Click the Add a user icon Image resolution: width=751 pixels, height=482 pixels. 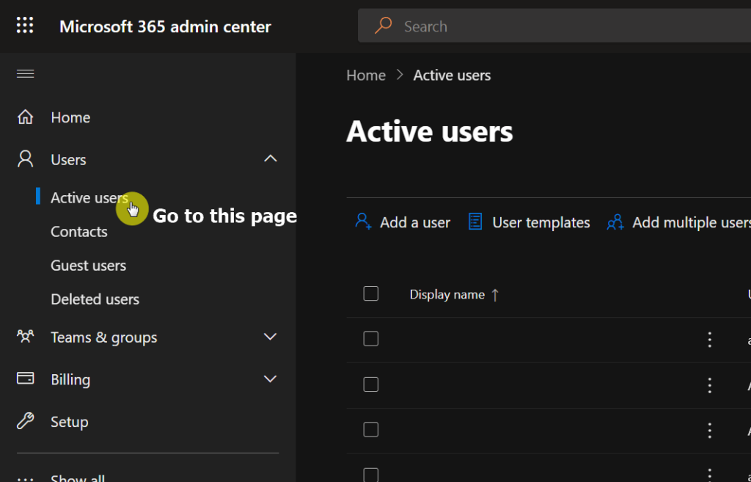point(364,222)
